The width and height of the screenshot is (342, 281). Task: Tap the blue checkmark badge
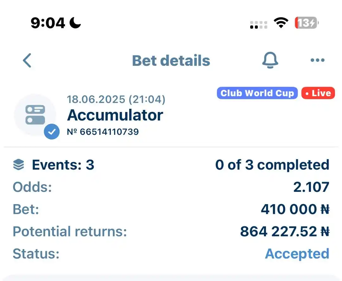pos(52,131)
